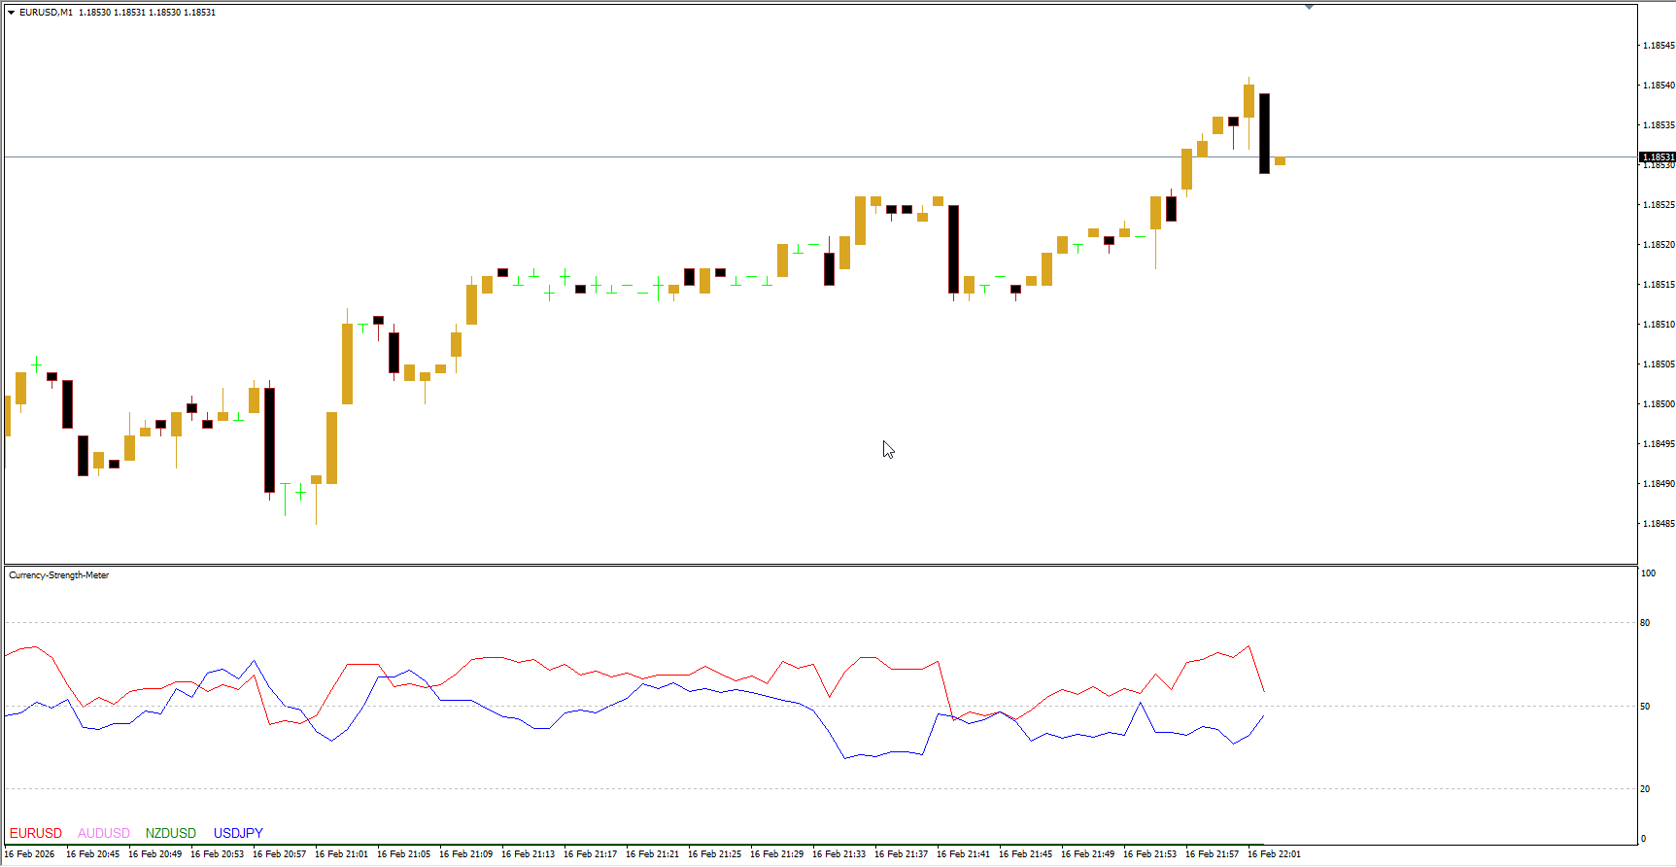Click the chart shift triangle marker

click(1309, 7)
